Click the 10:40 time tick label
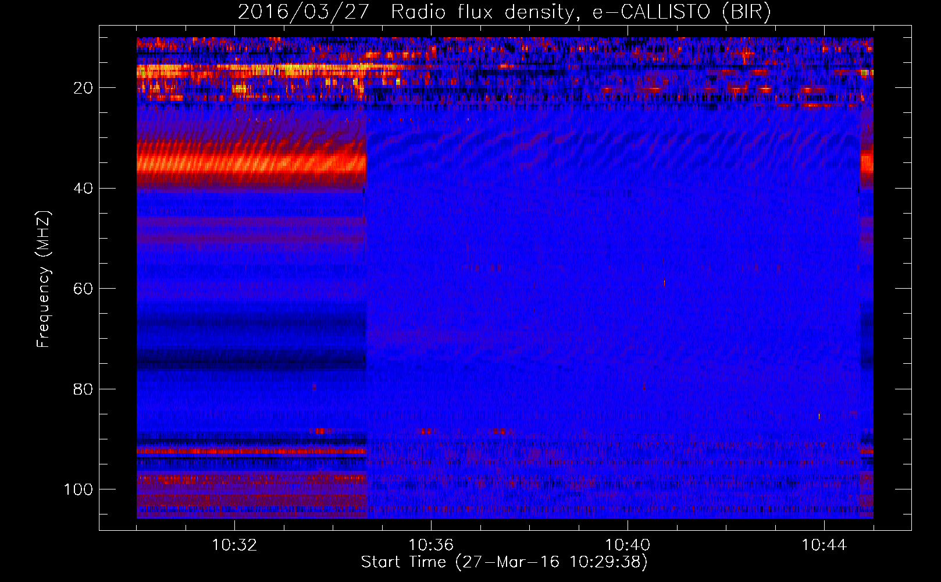Screen dimensions: 941x582 tap(628, 545)
